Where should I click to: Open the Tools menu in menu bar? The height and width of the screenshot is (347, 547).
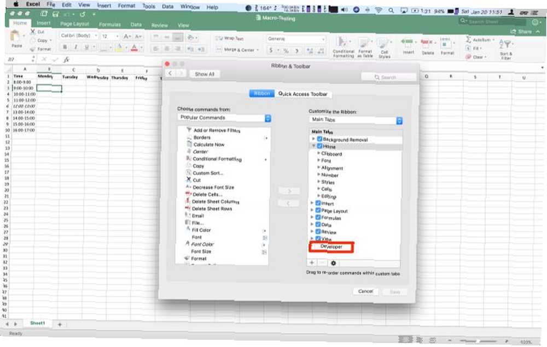coord(149,6)
